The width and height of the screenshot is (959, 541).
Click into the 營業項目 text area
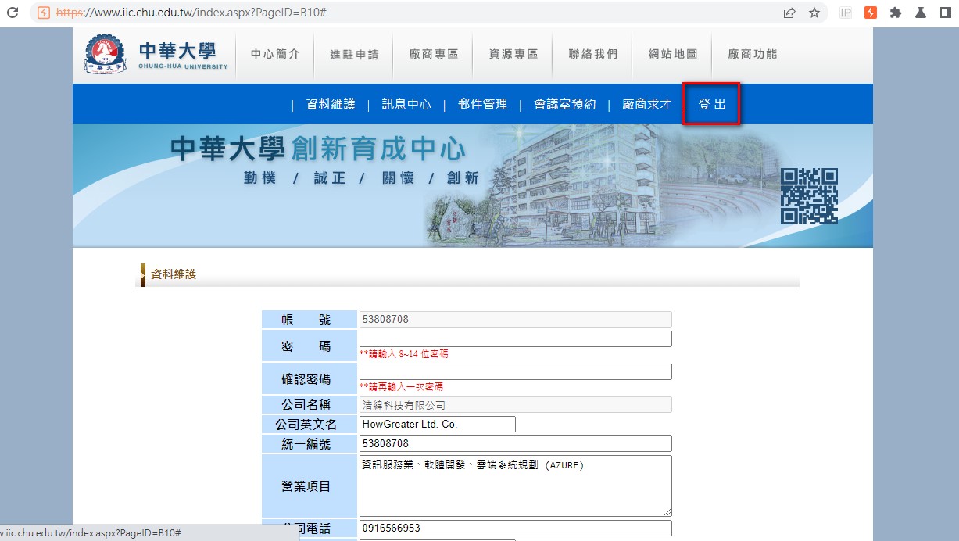[516, 485]
